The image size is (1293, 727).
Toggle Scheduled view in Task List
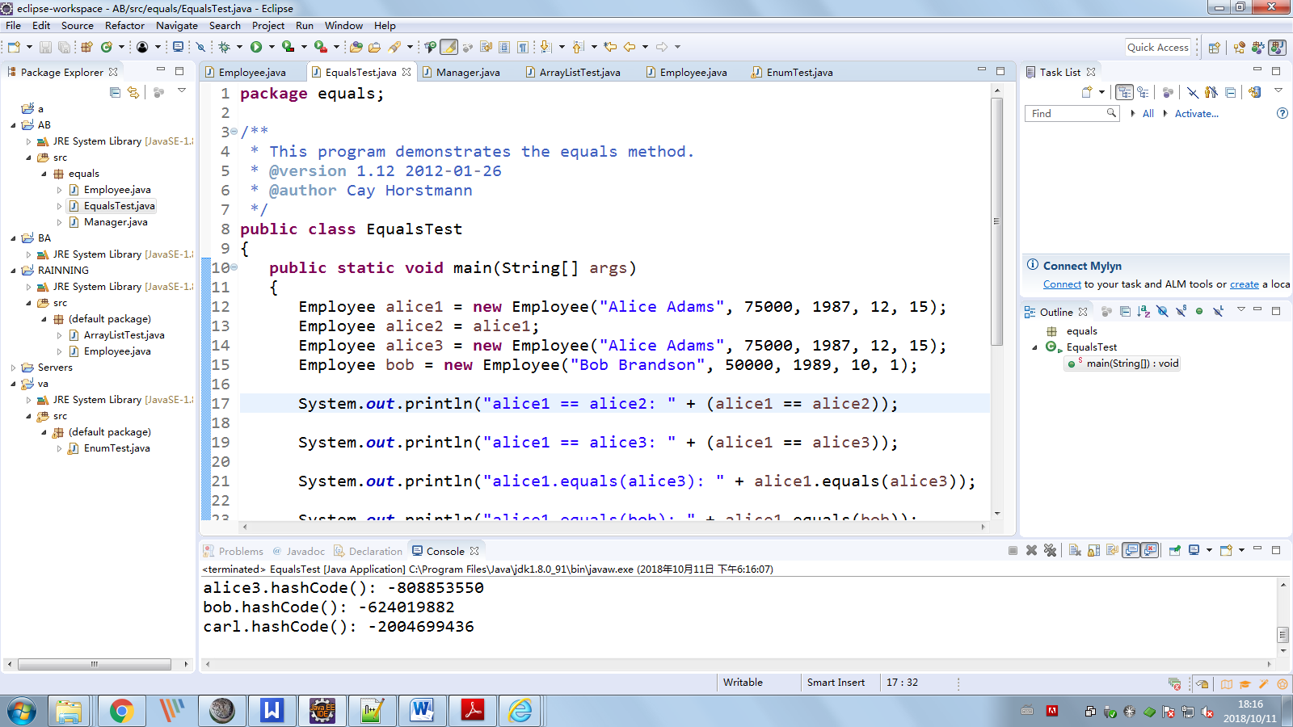[1143, 92]
